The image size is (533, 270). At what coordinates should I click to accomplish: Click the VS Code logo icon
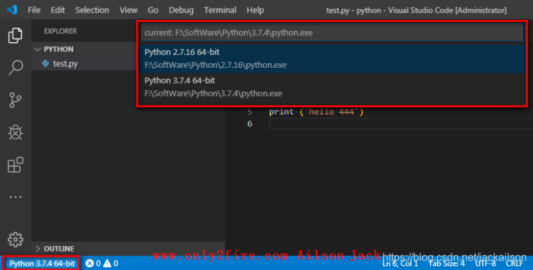[12, 10]
